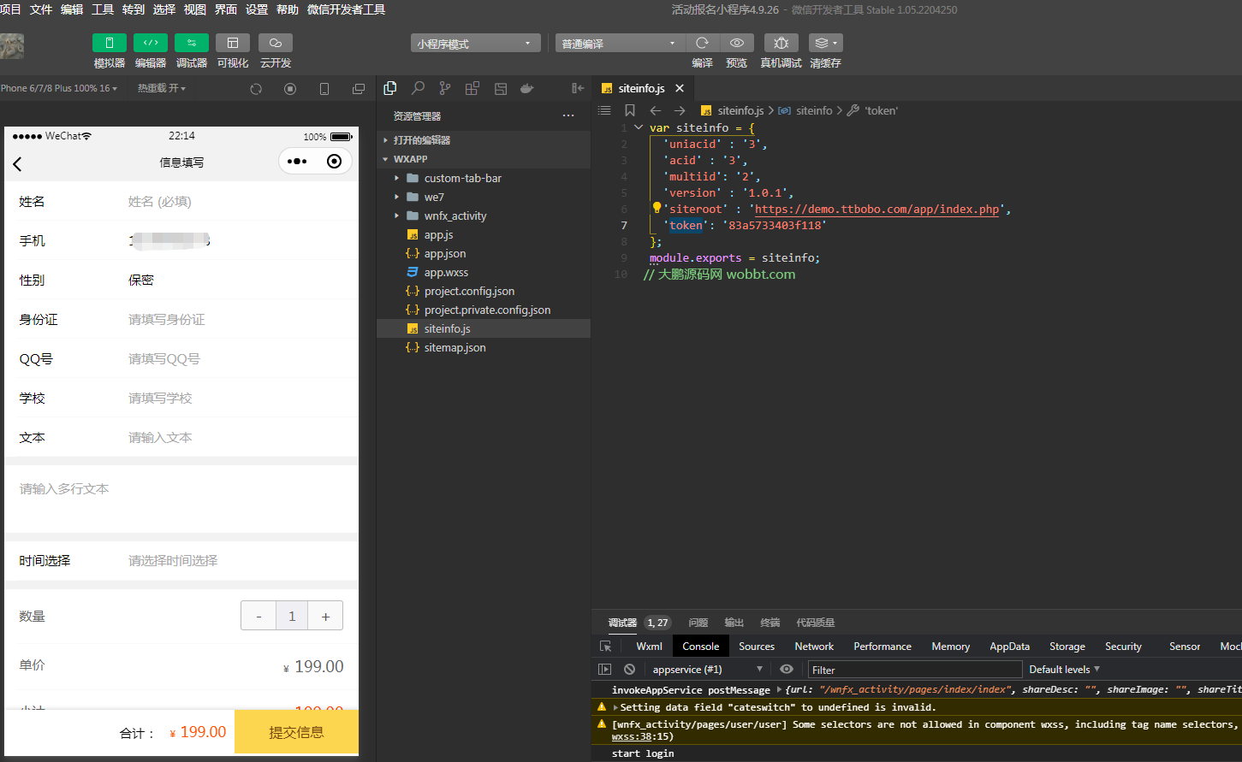This screenshot has height=762, width=1242.
Task: Open real device debugging icon
Action: click(781, 43)
